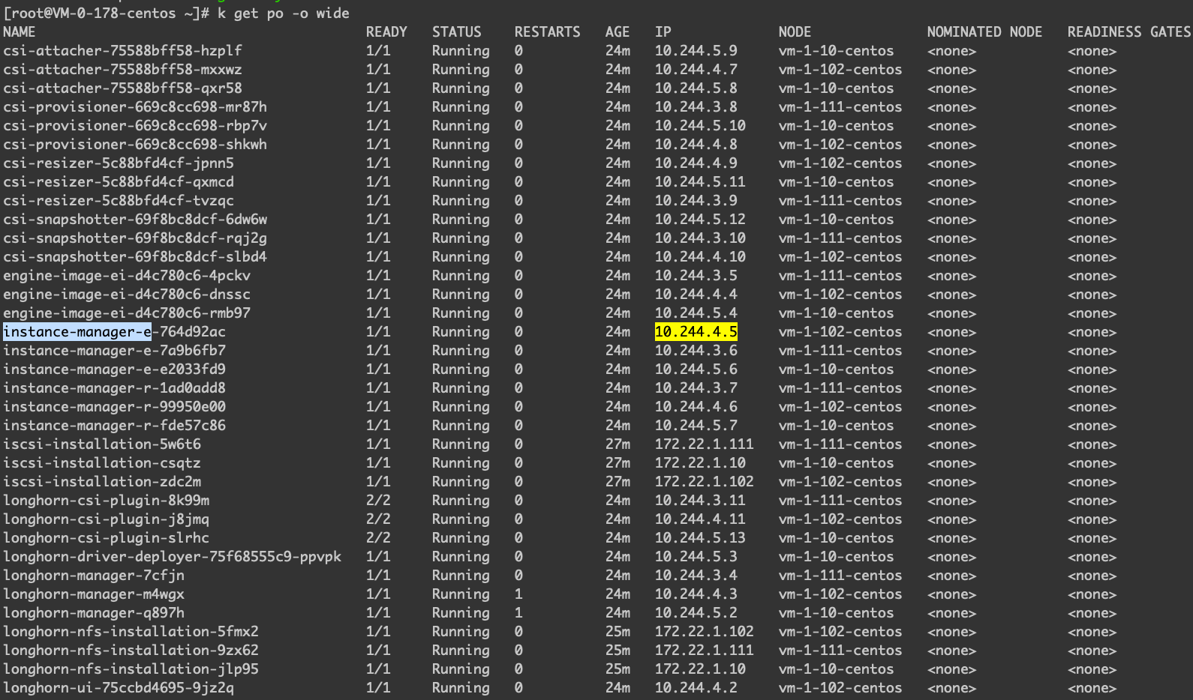Click the pod name csi-attacher-75588bff58-hzplf
The image size is (1193, 700).
(x=122, y=51)
